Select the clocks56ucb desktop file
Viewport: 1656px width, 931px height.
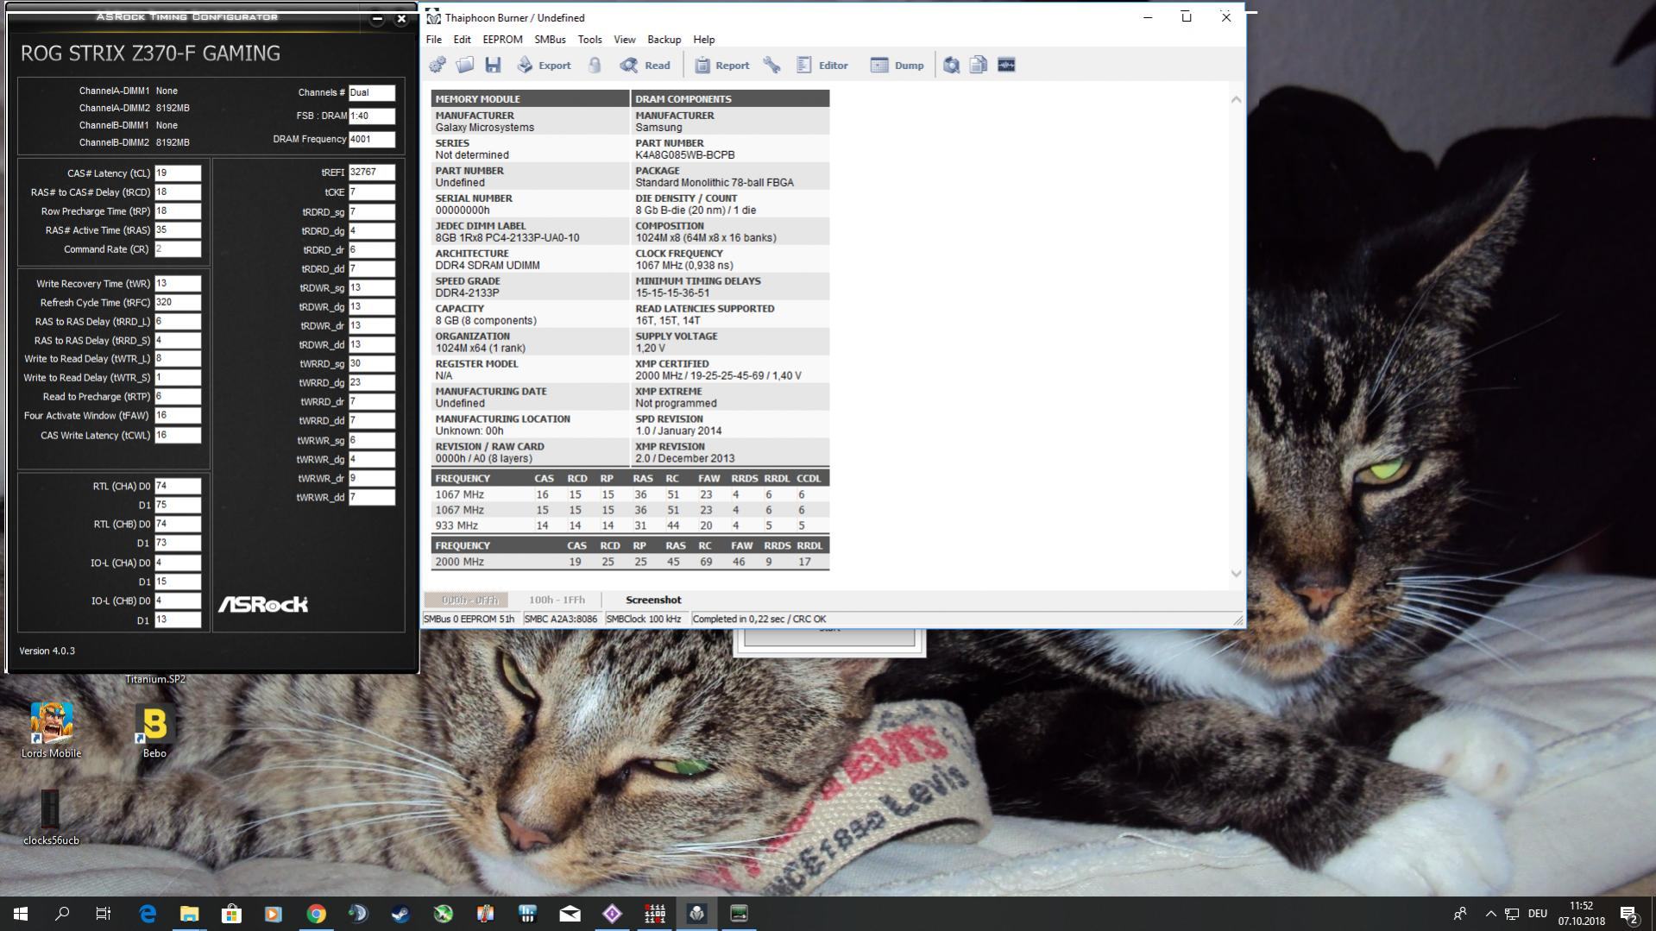[51, 817]
